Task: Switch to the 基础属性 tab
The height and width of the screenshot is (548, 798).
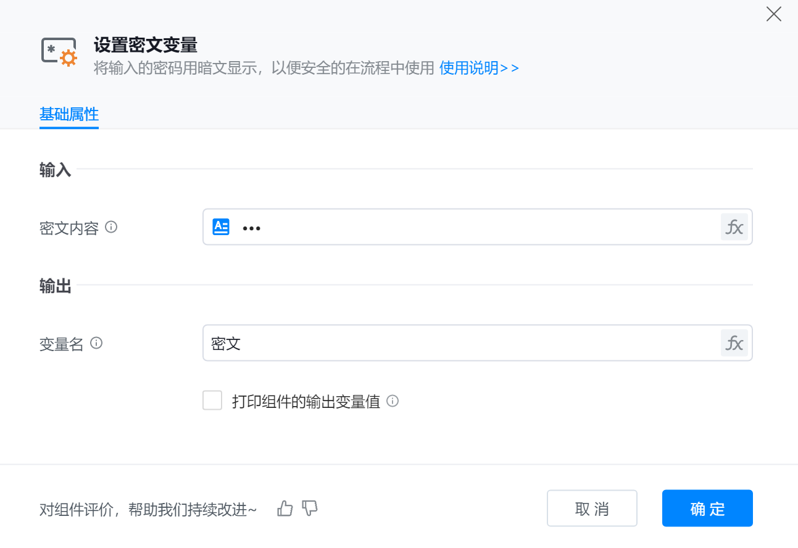Action: tap(69, 115)
